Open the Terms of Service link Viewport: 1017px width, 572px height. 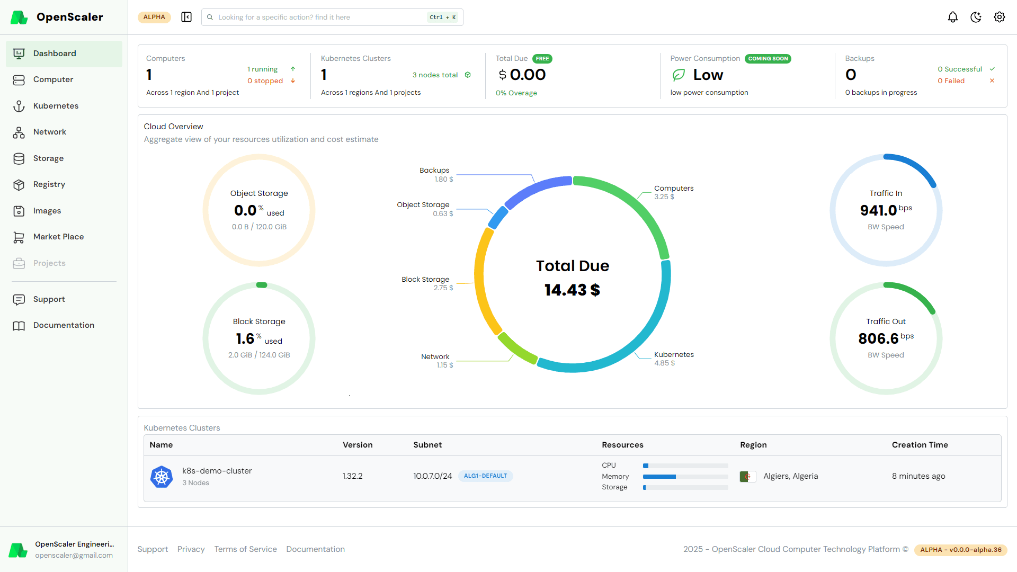[245, 549]
